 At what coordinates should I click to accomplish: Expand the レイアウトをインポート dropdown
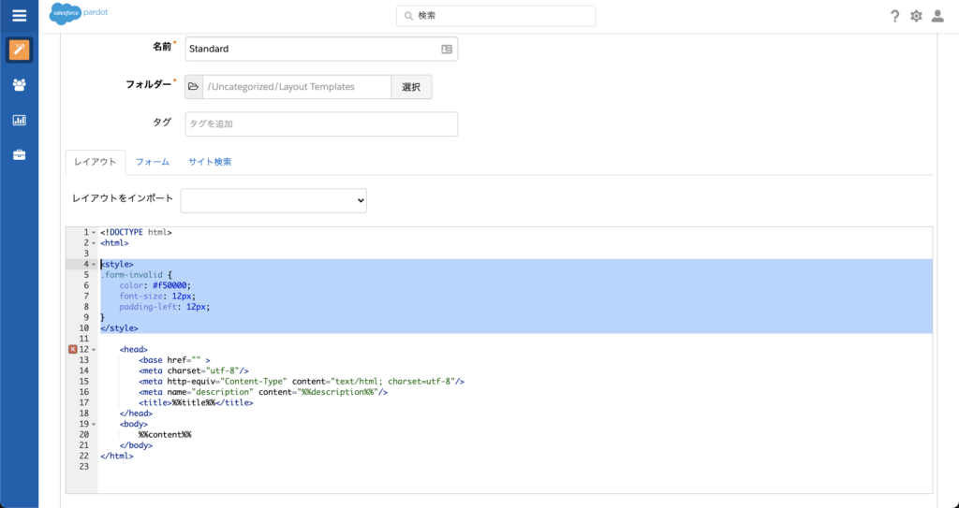click(273, 200)
